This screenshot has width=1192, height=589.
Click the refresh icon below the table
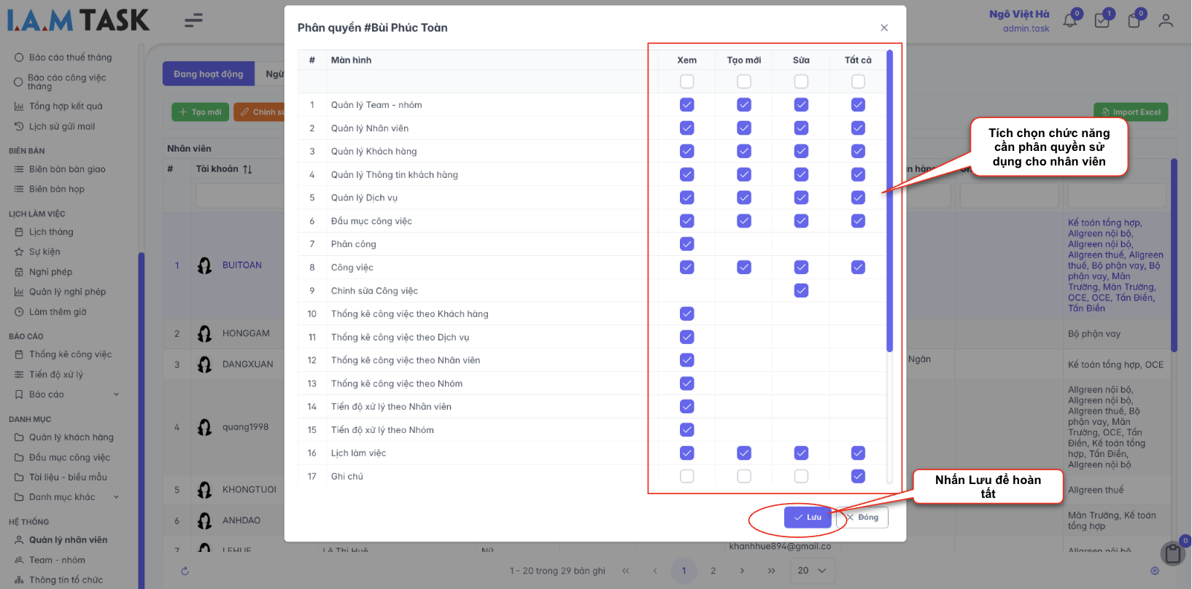pos(185,571)
